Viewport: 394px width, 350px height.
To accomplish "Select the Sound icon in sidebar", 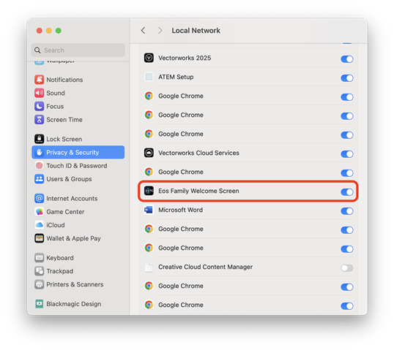I will 40,93.
